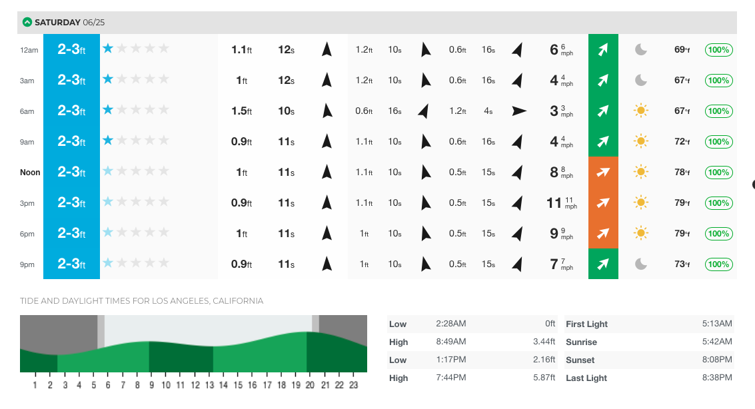Click the orange wind arrow in the 3pm row

pyautogui.click(x=603, y=203)
